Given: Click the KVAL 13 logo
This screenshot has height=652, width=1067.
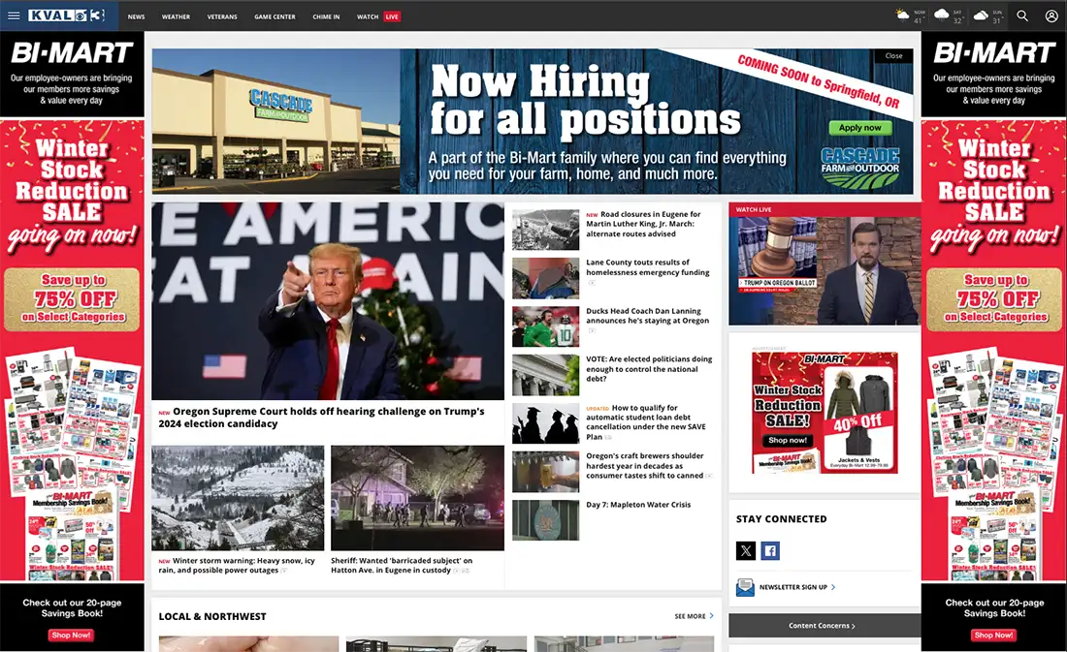Looking at the screenshot, I should point(67,16).
